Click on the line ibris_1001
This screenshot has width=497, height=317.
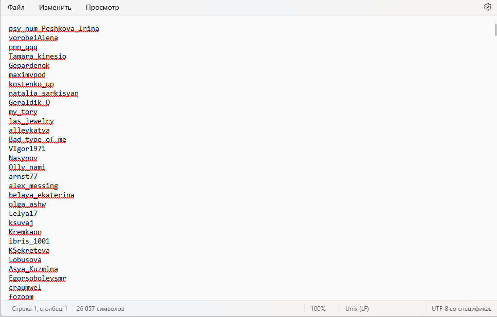coord(29,241)
